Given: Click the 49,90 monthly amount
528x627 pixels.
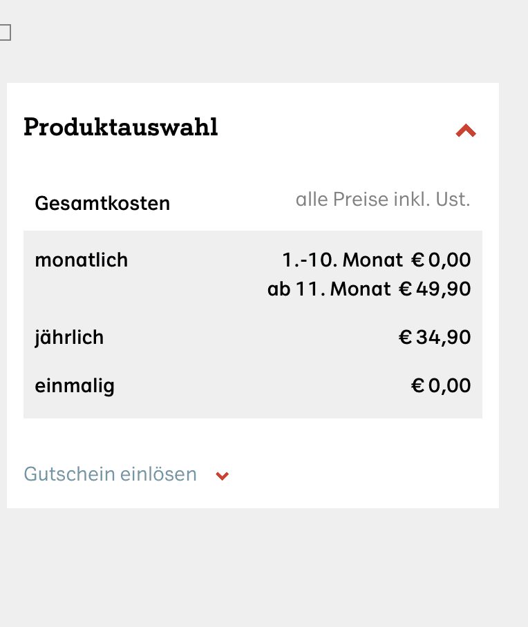Looking at the screenshot, I should click(x=444, y=289).
